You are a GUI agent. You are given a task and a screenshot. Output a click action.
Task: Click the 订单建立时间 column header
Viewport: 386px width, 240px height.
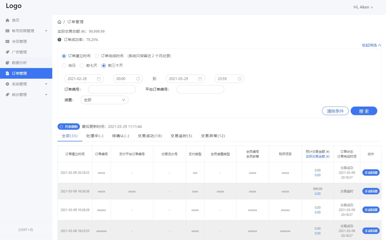[x=75, y=154]
